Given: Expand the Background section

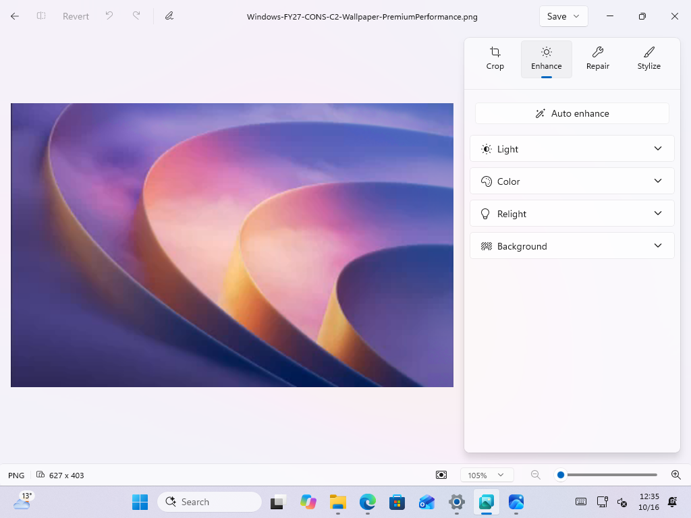Looking at the screenshot, I should [x=572, y=246].
